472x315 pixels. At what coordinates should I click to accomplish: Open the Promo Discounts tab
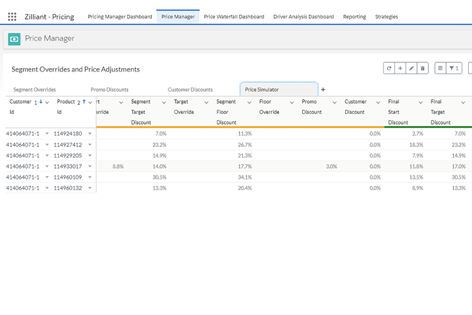click(109, 89)
